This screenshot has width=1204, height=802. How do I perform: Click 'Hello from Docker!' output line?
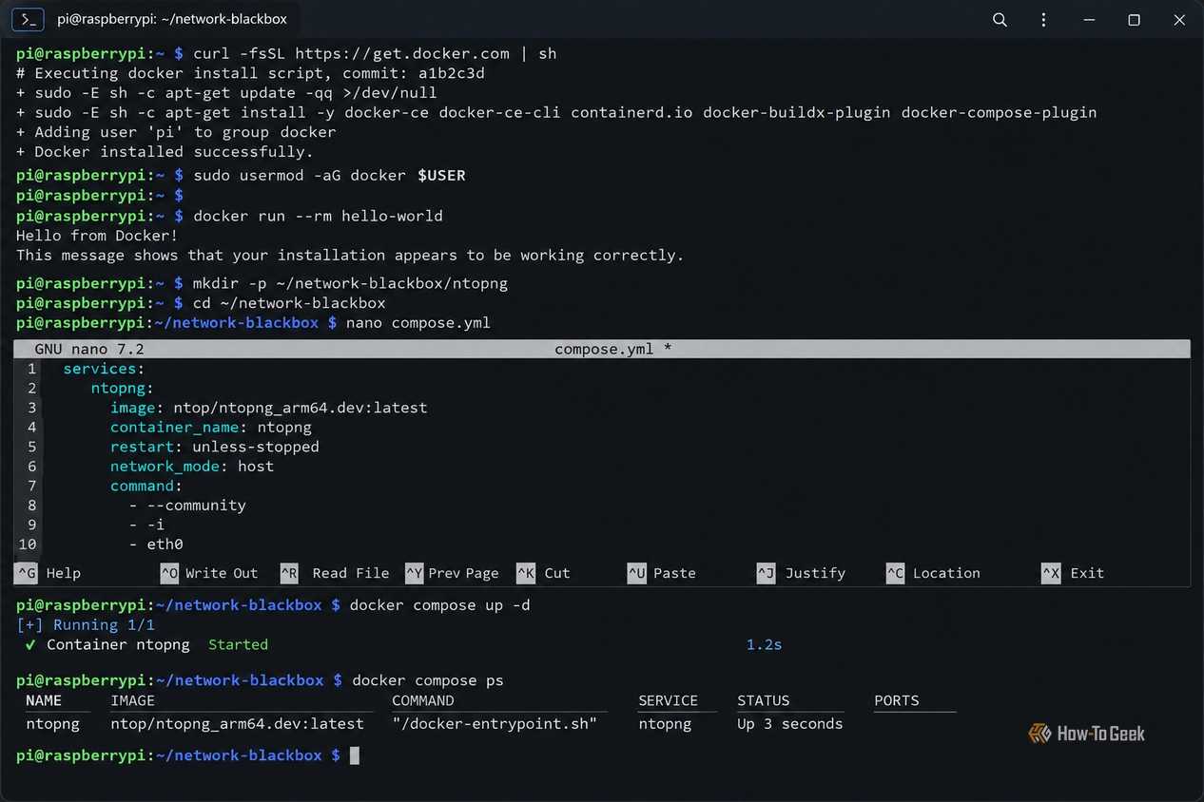(x=97, y=236)
